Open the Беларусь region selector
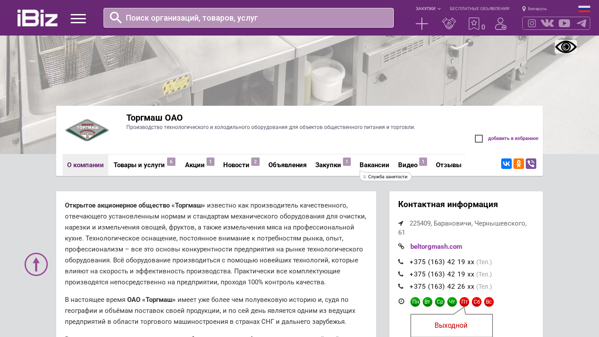This screenshot has width=599, height=337. click(x=535, y=9)
